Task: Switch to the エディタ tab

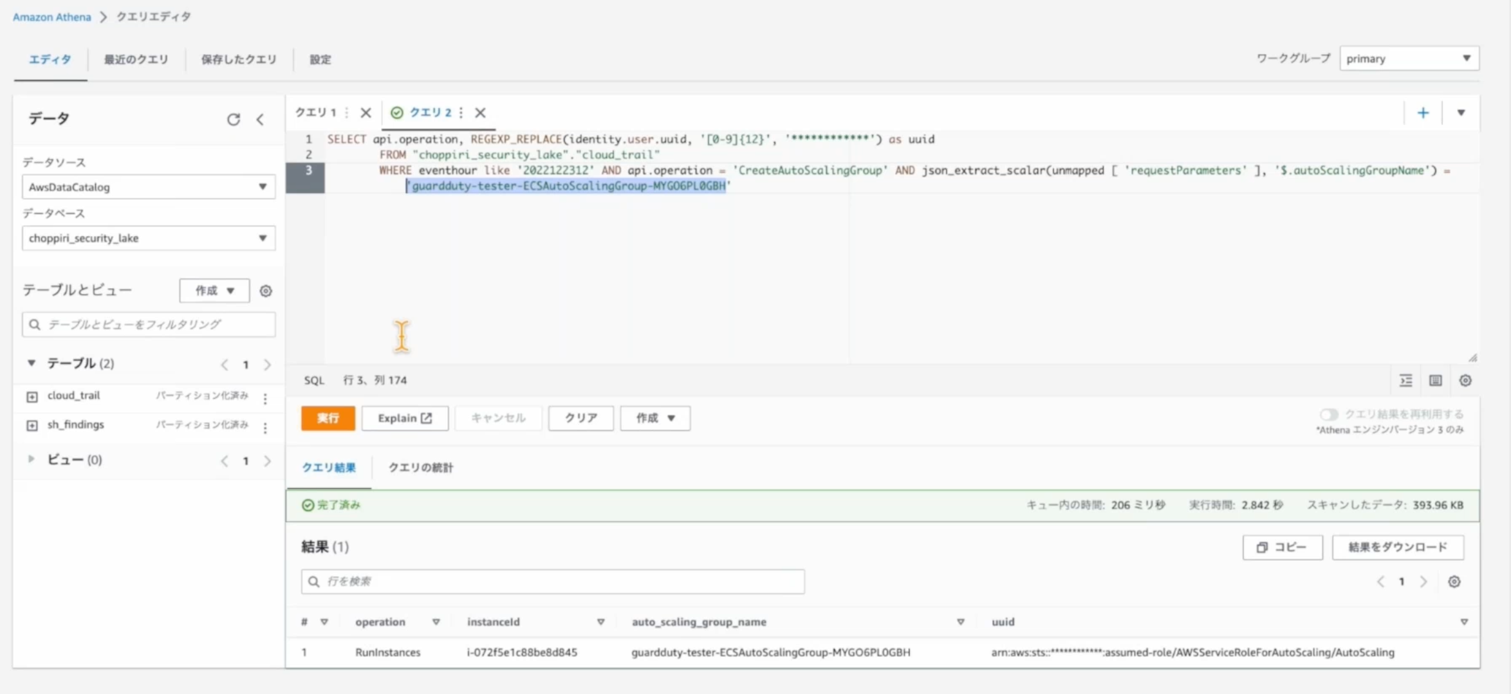Action: tap(50, 59)
